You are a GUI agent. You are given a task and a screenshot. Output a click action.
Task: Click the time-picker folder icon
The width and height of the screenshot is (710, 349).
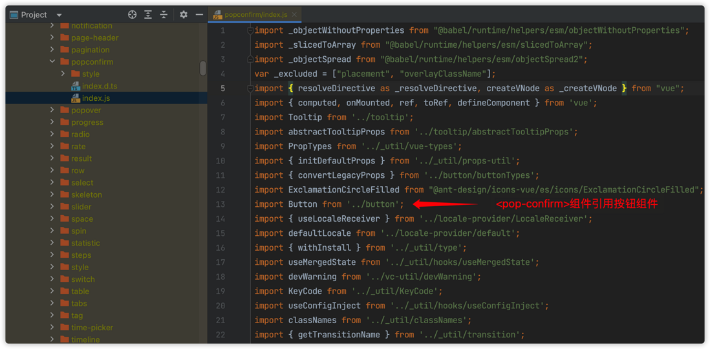coord(64,327)
